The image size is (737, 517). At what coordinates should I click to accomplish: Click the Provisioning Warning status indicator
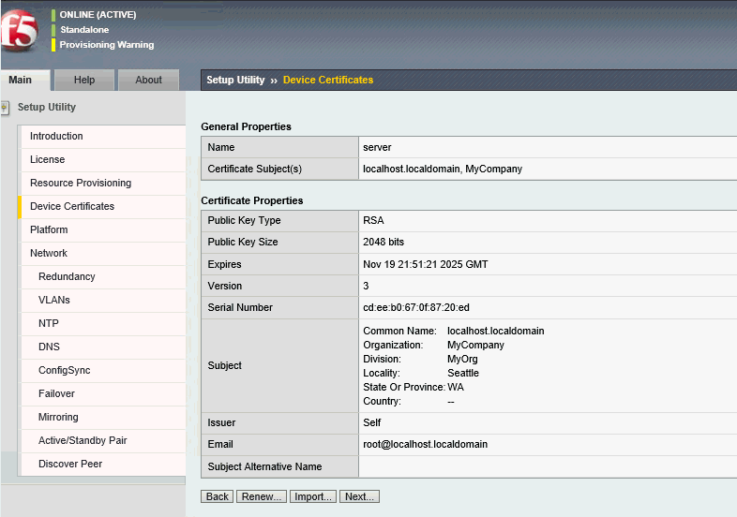(x=106, y=45)
